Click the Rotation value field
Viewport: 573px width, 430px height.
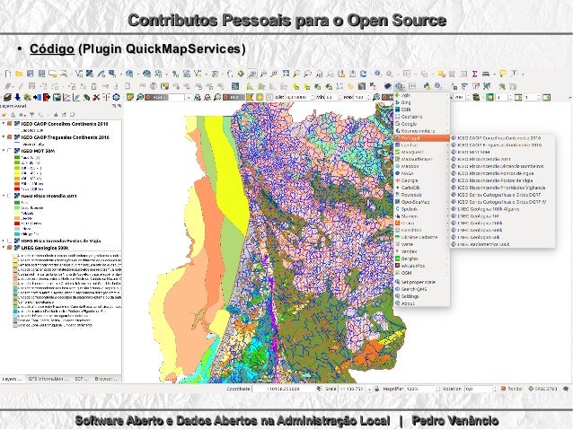click(479, 389)
